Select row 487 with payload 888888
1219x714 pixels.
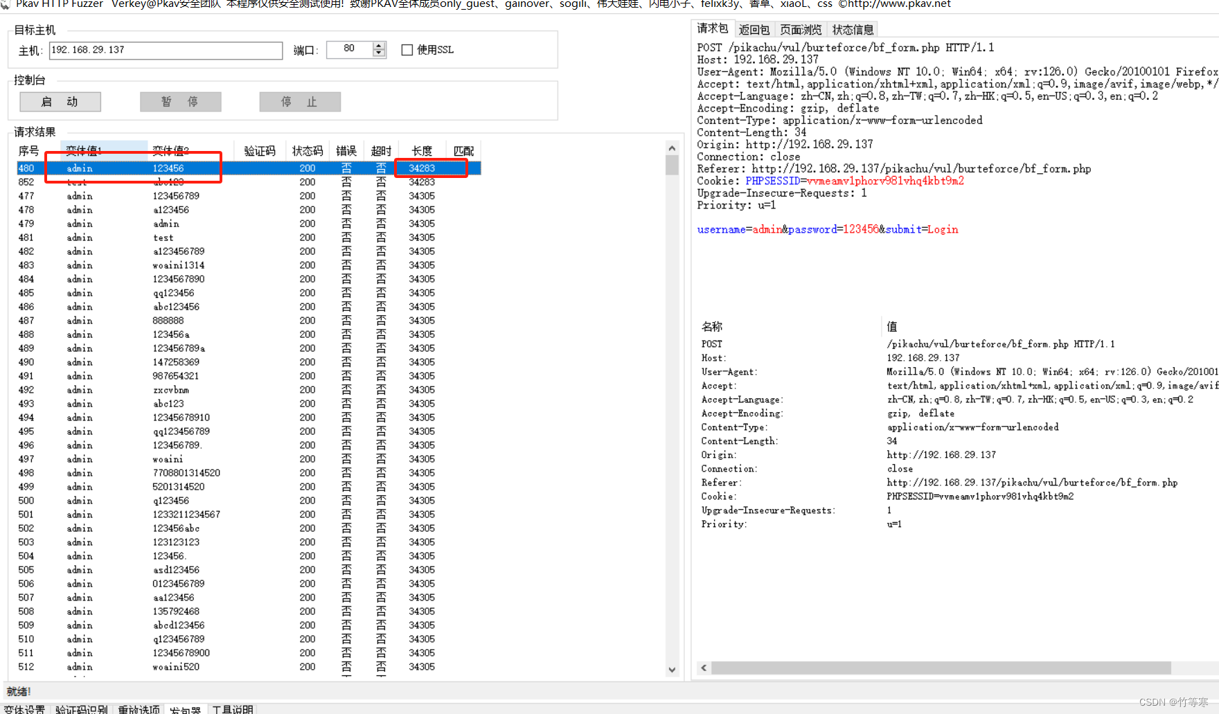pos(248,321)
